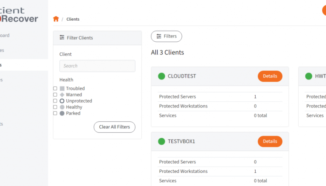
Task: Click CLOUDTEST Protected Servers row
Action: click(x=220, y=97)
